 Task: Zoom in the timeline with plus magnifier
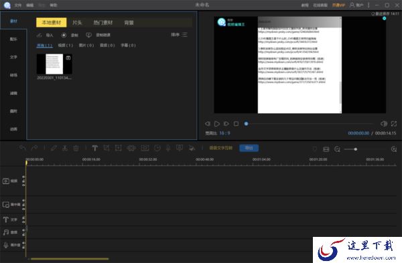click(x=394, y=149)
